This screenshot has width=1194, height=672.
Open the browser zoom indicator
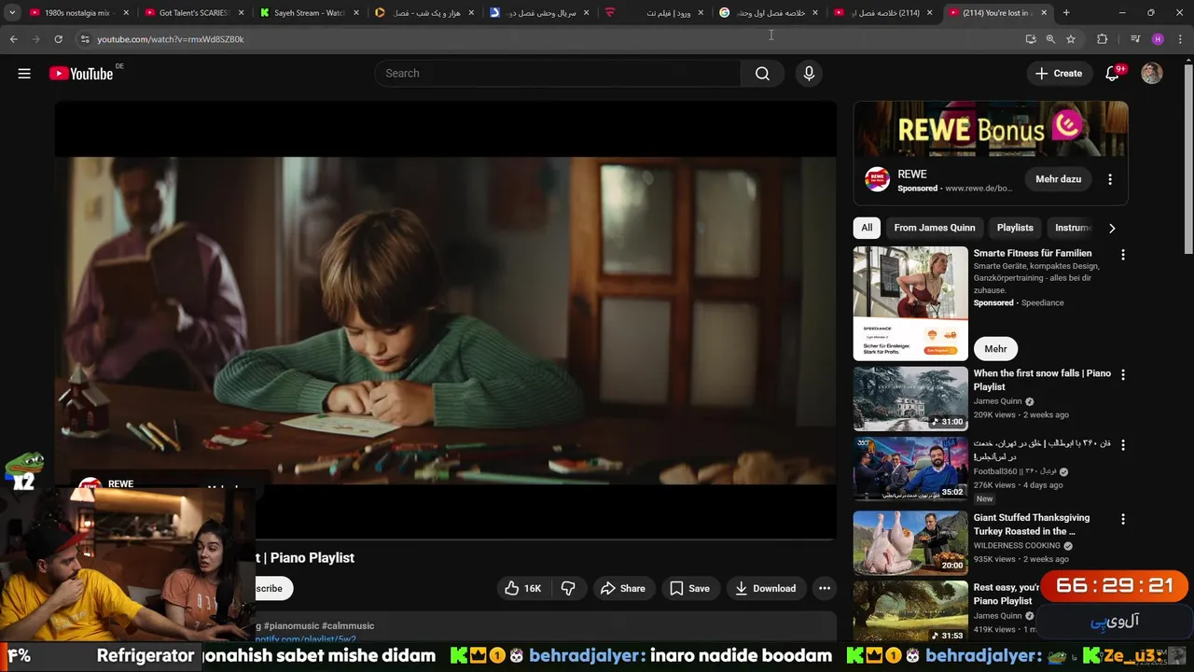pyautogui.click(x=1050, y=39)
